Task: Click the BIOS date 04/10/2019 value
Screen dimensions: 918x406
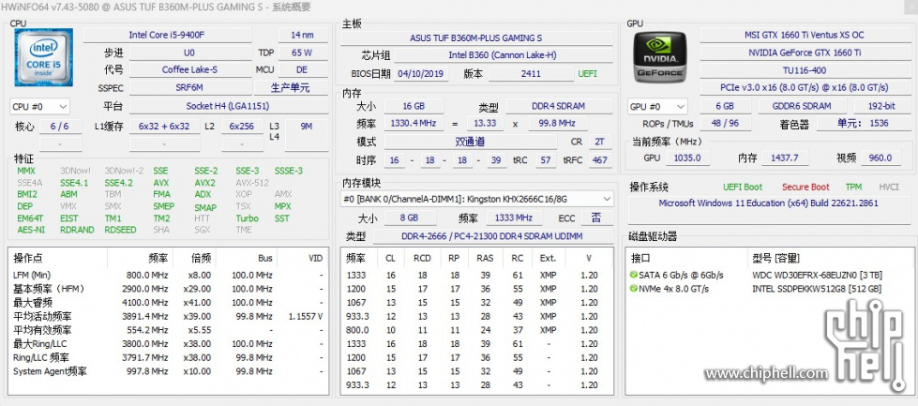Action: pos(422,74)
